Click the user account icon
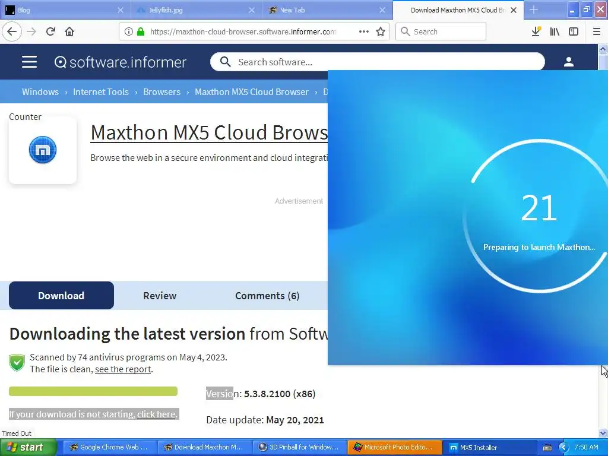Image resolution: width=608 pixels, height=456 pixels. click(x=568, y=62)
